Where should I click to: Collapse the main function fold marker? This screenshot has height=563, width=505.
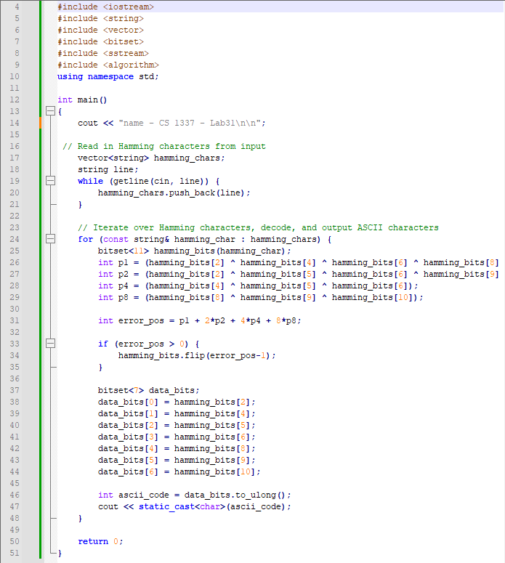pos(50,111)
